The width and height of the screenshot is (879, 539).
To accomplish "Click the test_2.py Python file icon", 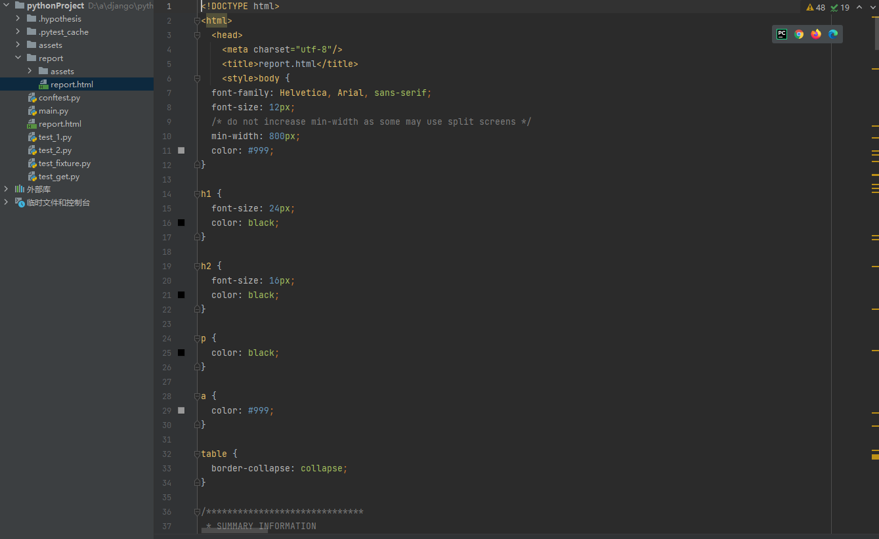I will click(32, 150).
